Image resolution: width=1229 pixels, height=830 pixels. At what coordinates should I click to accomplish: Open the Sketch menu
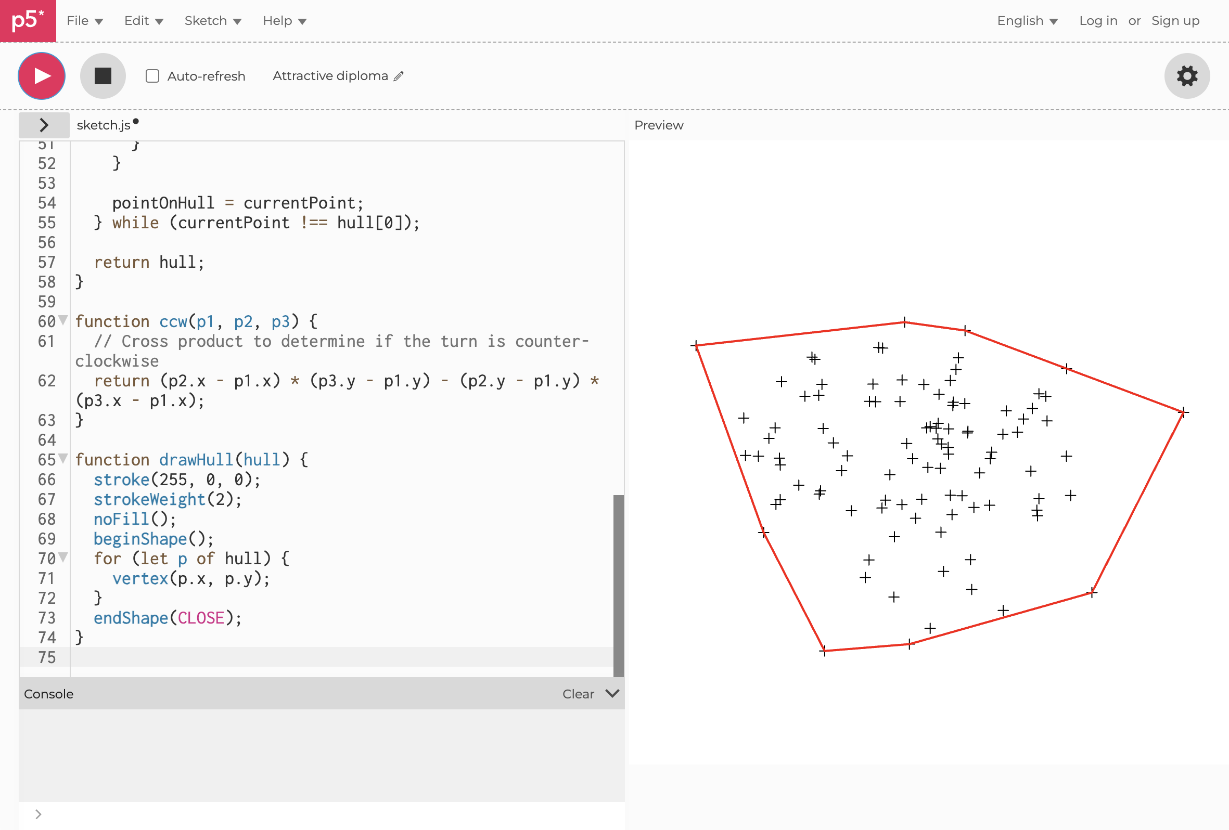click(x=213, y=21)
